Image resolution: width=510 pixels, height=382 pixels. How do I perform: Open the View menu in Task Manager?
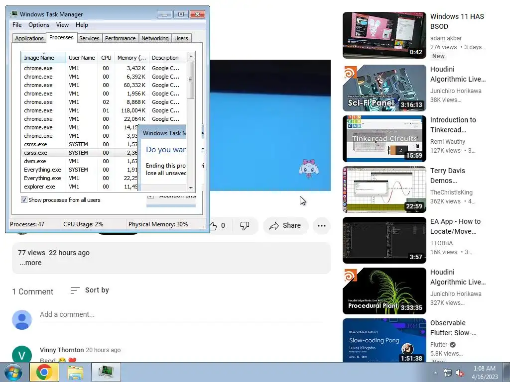click(62, 25)
